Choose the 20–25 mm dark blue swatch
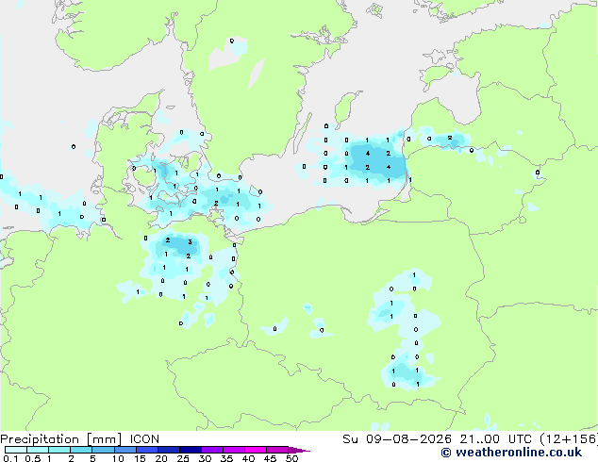 click(x=168, y=450)
